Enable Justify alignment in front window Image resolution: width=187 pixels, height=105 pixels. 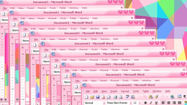[180, 103]
